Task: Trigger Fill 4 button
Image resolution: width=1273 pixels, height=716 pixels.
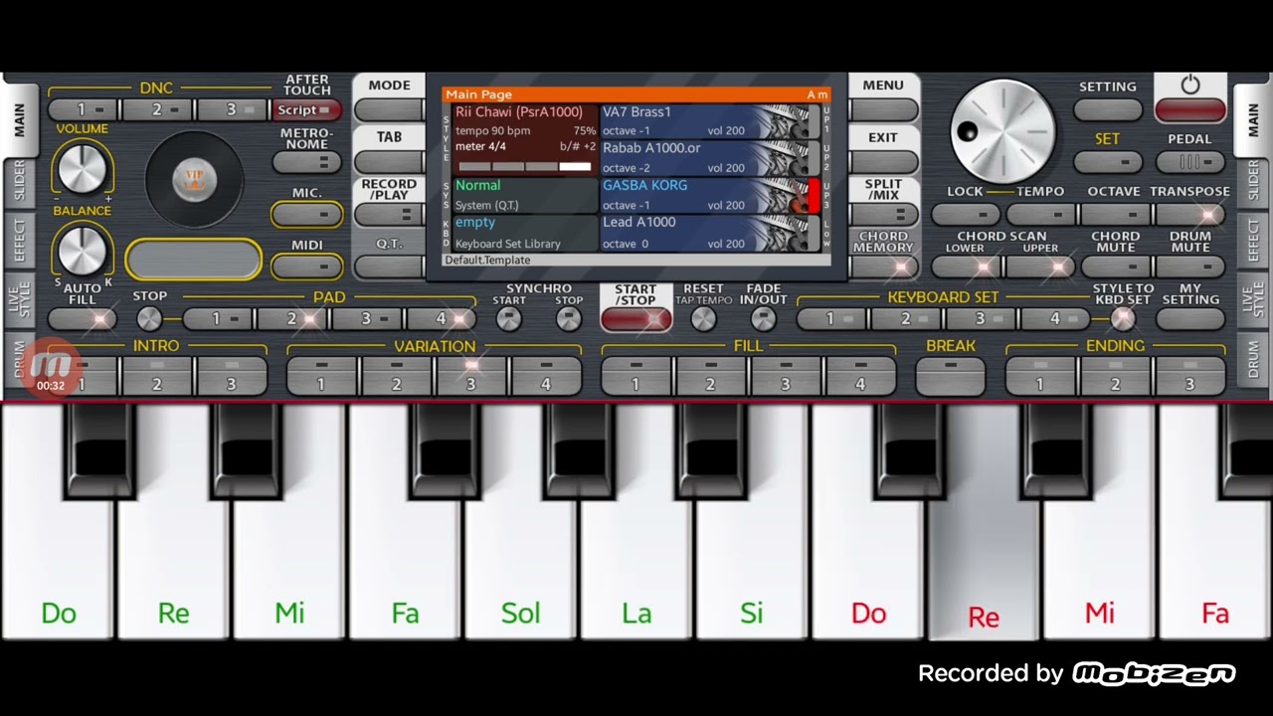Action: (x=860, y=375)
